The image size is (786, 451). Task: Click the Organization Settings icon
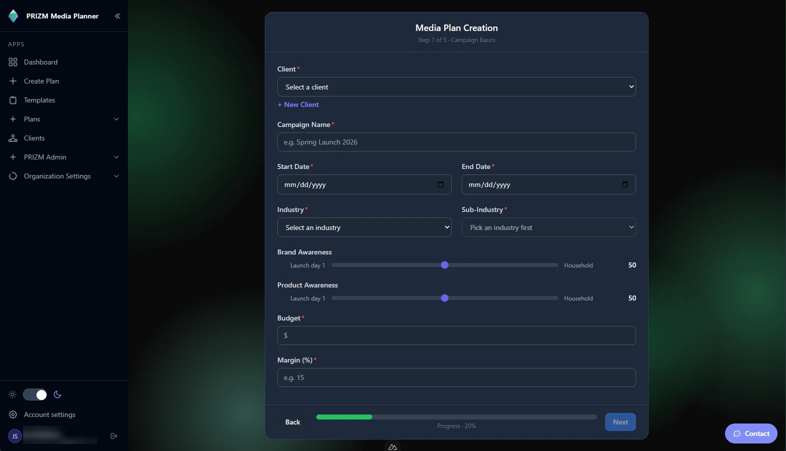pos(13,176)
